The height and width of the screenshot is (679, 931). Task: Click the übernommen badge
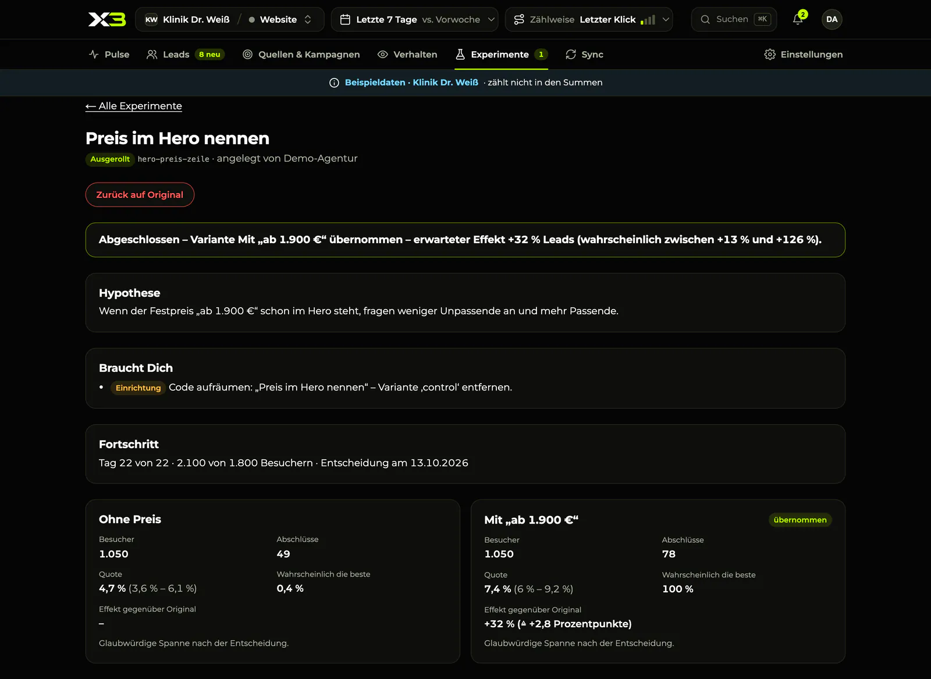pos(799,520)
